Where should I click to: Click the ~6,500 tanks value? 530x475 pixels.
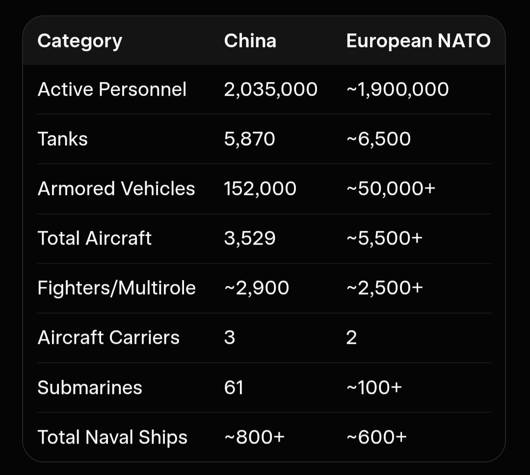pos(378,140)
